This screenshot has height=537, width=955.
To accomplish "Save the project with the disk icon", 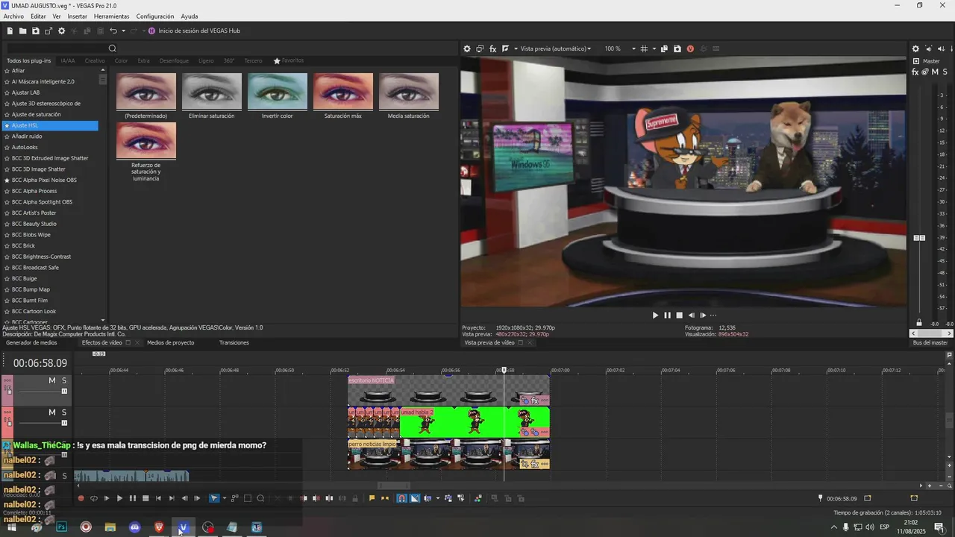I will click(36, 31).
